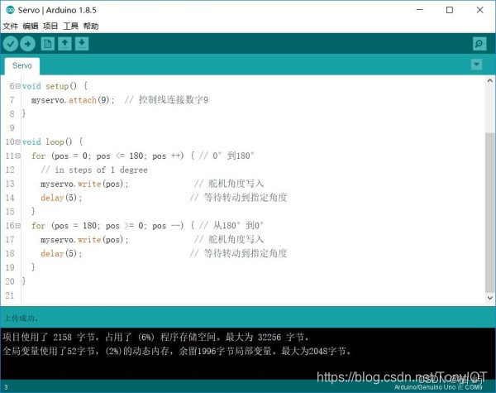This screenshot has height=393, width=496.
Task: Close the Arduino window
Action: (479, 10)
